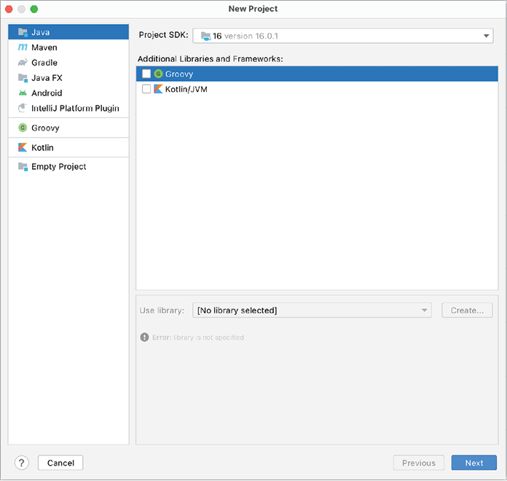Expand the Use library combo box
Image resolution: width=507 pixels, height=481 pixels.
pyautogui.click(x=312, y=310)
